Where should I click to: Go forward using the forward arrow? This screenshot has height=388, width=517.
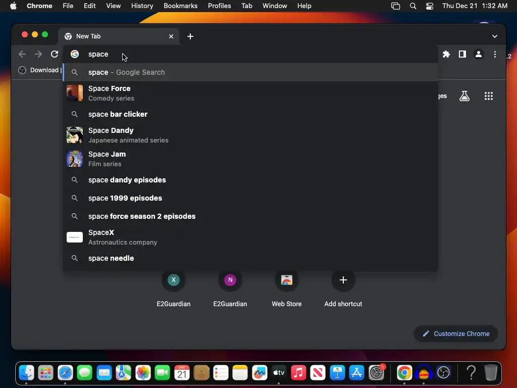pyautogui.click(x=38, y=54)
